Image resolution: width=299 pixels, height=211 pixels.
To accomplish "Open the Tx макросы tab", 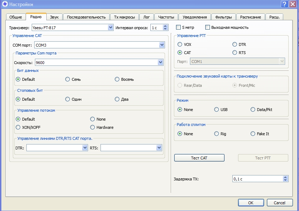I will [124, 17].
